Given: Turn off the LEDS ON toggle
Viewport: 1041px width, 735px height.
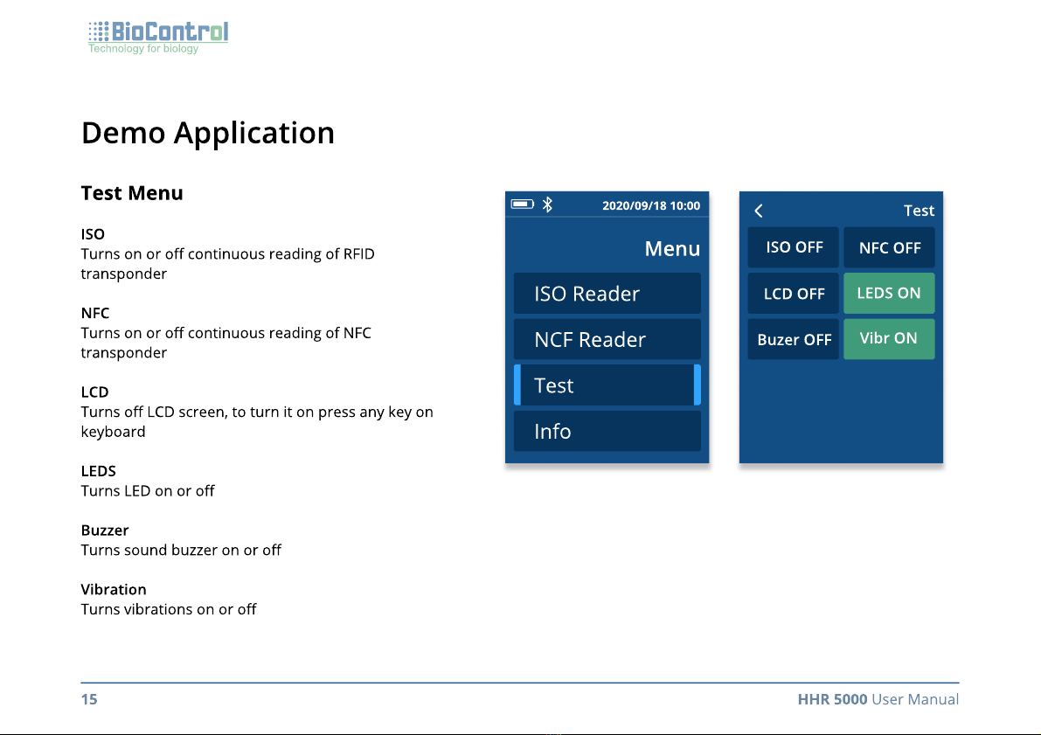Looking at the screenshot, I should (x=889, y=294).
